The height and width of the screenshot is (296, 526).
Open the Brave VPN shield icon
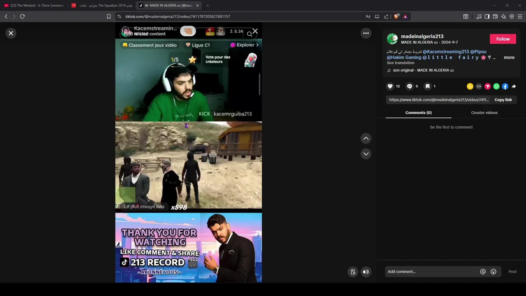[x=512, y=16]
